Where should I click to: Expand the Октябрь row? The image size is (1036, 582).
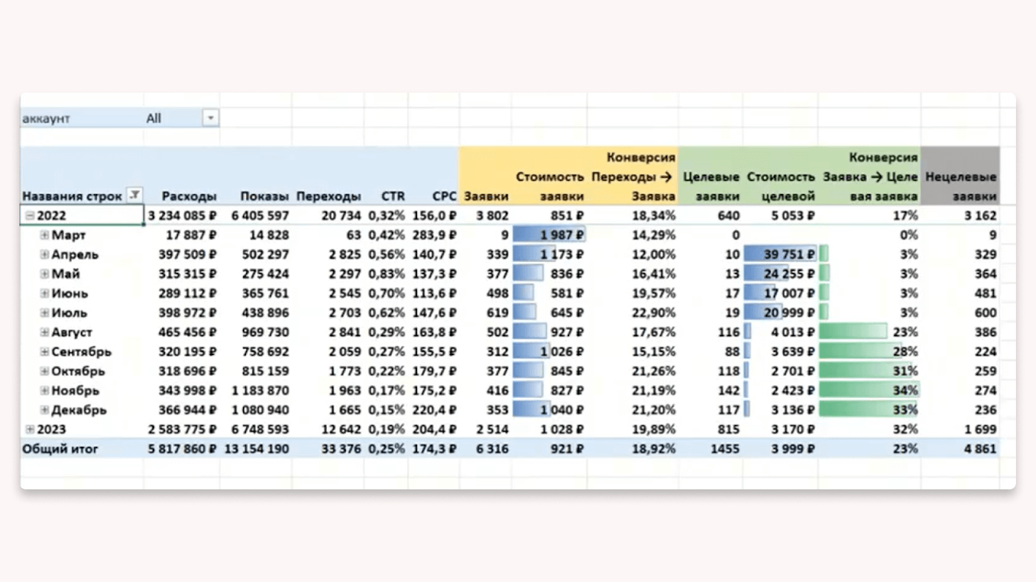pyautogui.click(x=44, y=371)
